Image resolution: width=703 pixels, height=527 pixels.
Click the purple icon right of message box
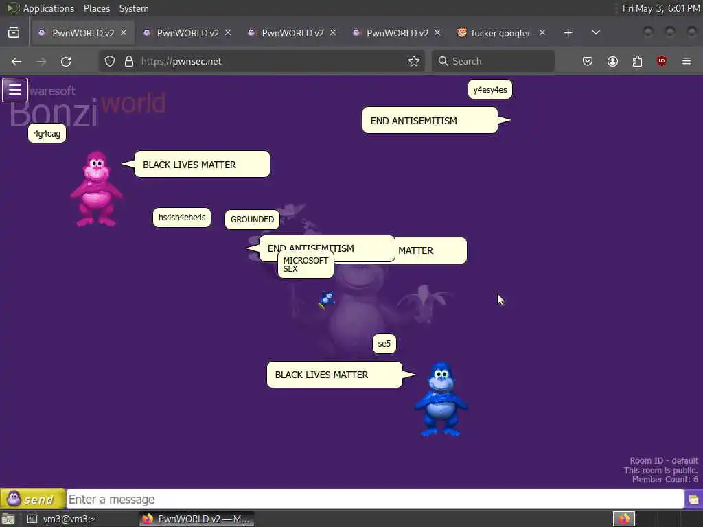click(x=693, y=500)
